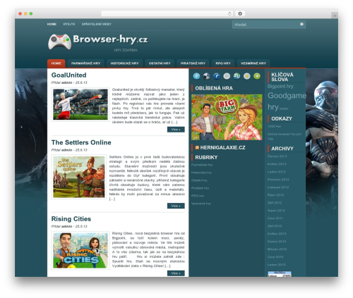
Task: Switch to the OSTATNÍ HRY tab
Action: coord(160,63)
